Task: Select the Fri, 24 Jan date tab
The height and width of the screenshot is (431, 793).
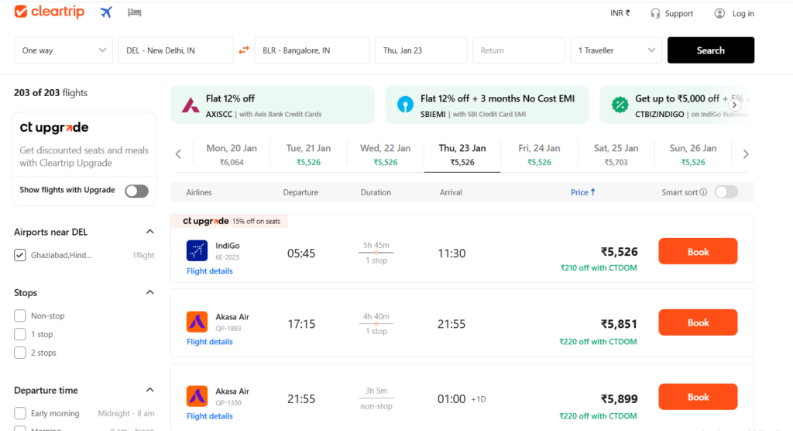Action: click(x=539, y=154)
